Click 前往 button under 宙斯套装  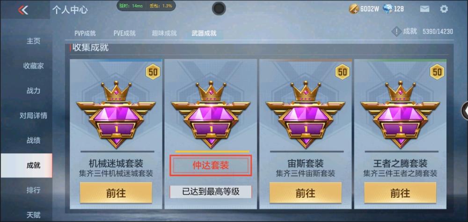point(305,193)
